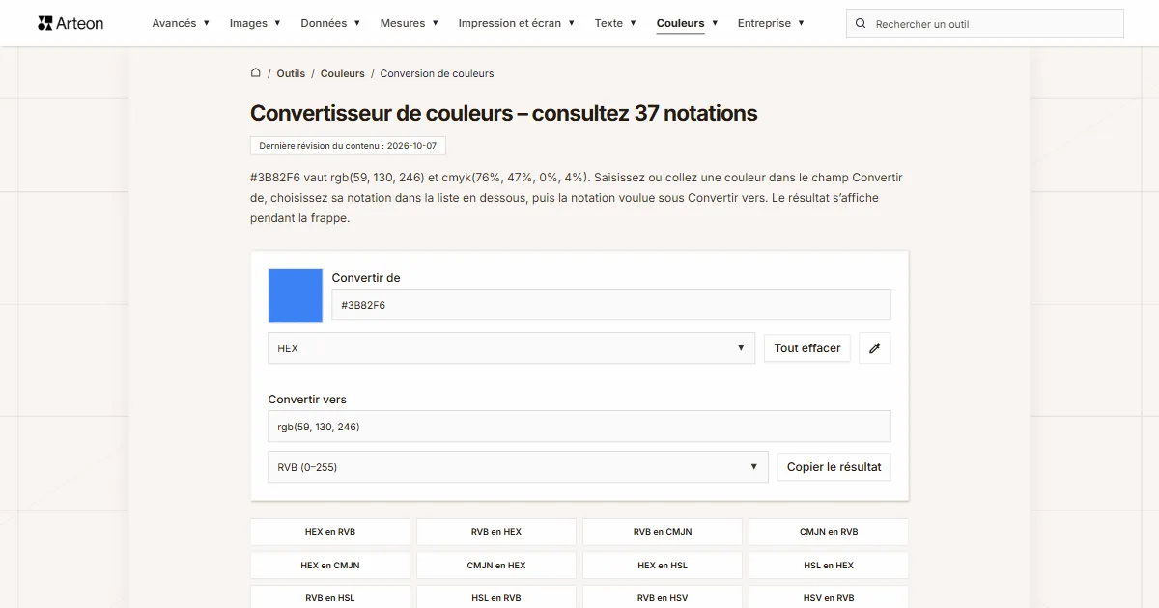Viewport: 1159px width, 608px height.
Task: Select the RVB en HSV shortcut
Action: pyautogui.click(x=663, y=598)
